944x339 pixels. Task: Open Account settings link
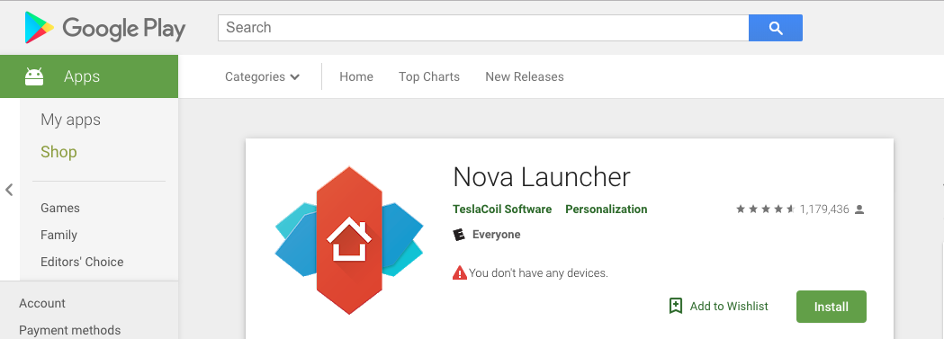[42, 304]
